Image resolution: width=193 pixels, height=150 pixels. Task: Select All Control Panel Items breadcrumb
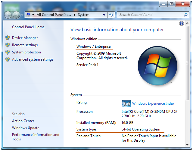pos(54,15)
